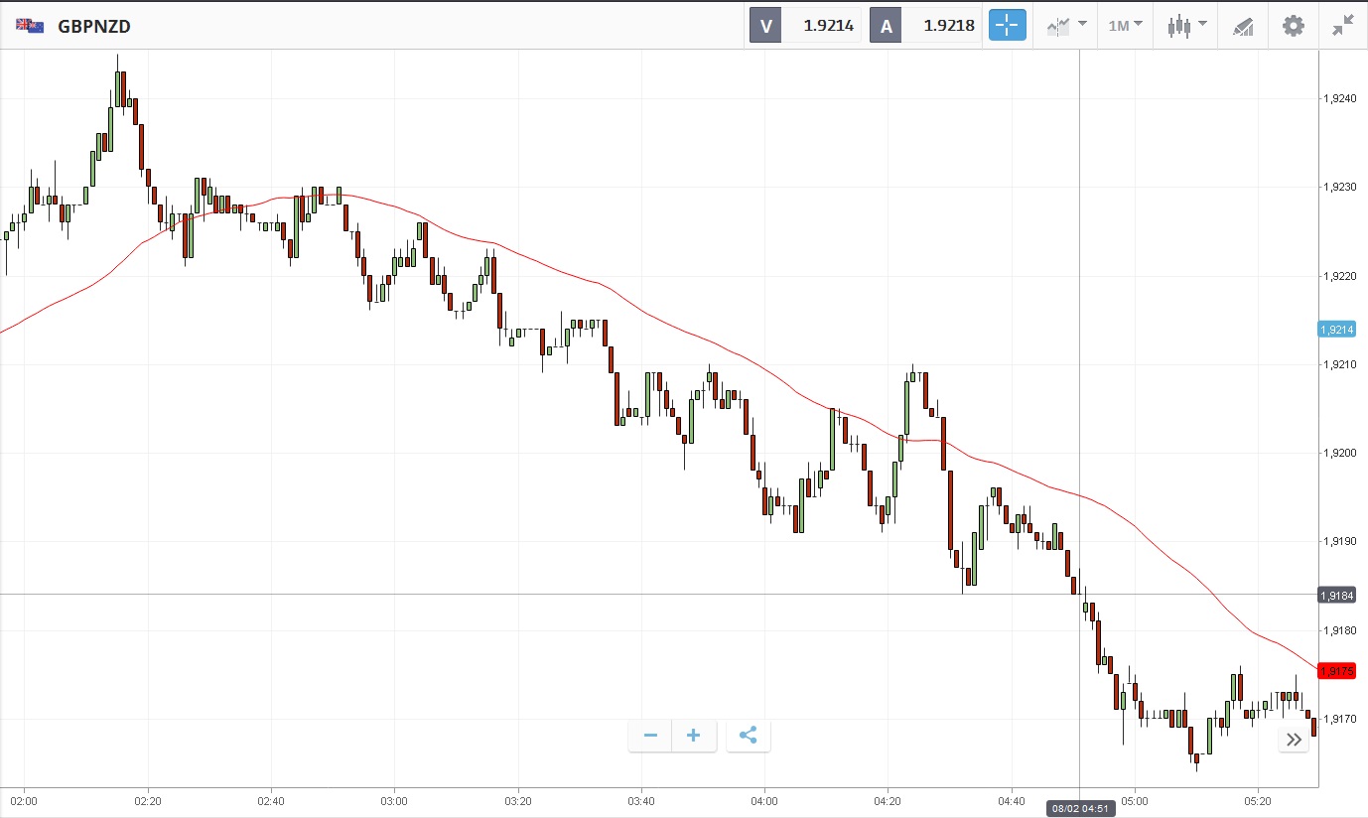The image size is (1368, 818).
Task: Expand the candlestick chart type dropdown
Action: 1186,26
